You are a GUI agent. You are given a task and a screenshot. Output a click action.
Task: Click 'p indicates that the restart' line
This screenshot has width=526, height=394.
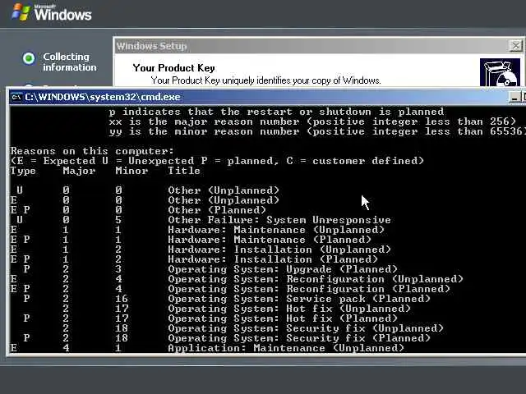pos(276,112)
